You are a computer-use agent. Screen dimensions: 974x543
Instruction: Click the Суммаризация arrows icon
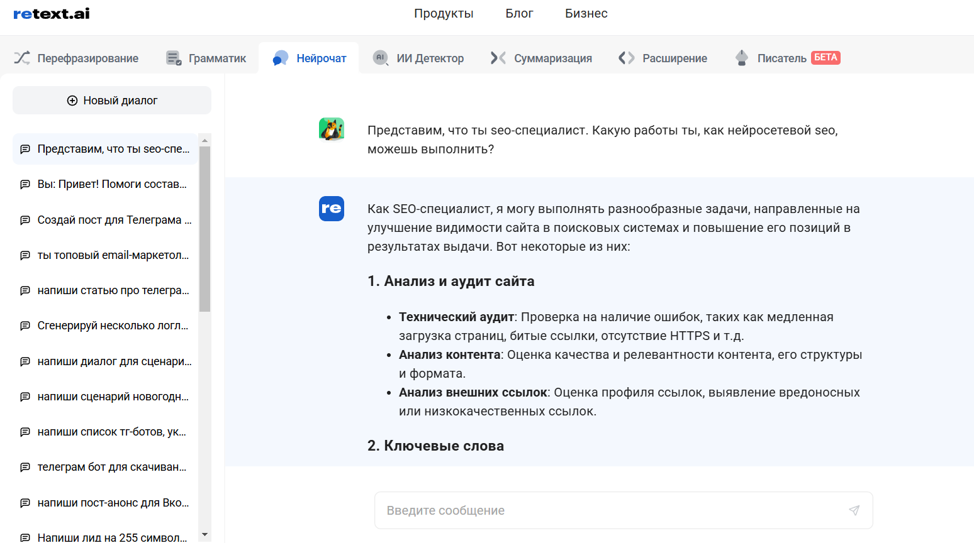[x=498, y=58]
